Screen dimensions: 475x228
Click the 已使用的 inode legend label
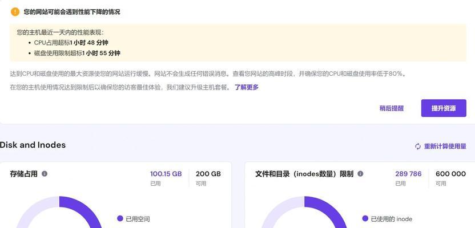click(392, 219)
